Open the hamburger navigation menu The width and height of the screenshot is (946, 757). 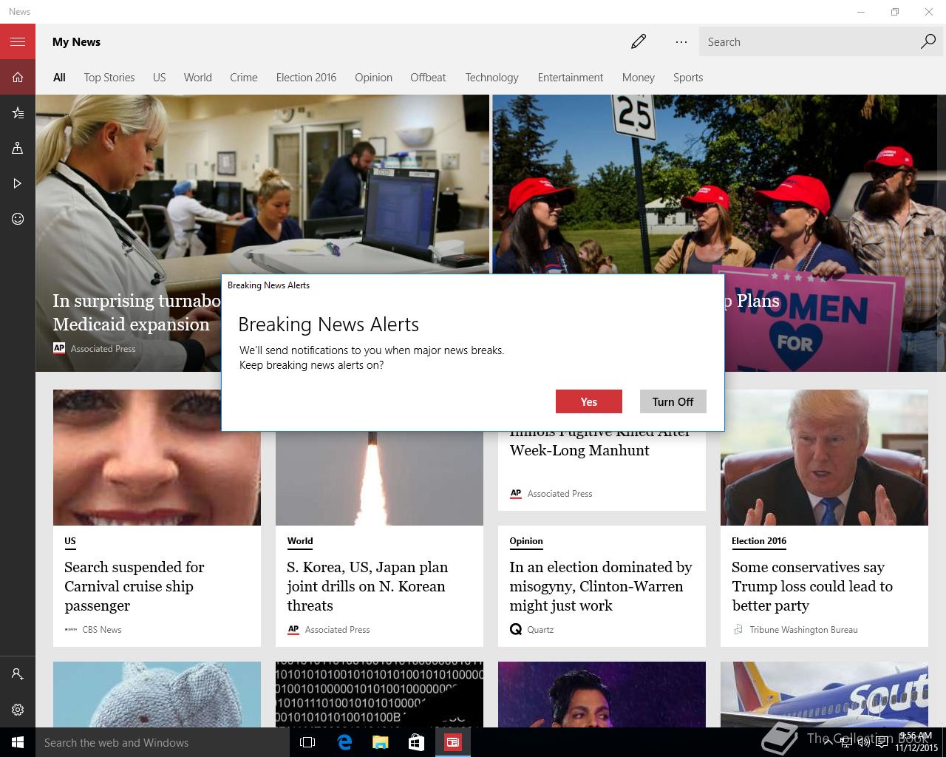click(18, 41)
